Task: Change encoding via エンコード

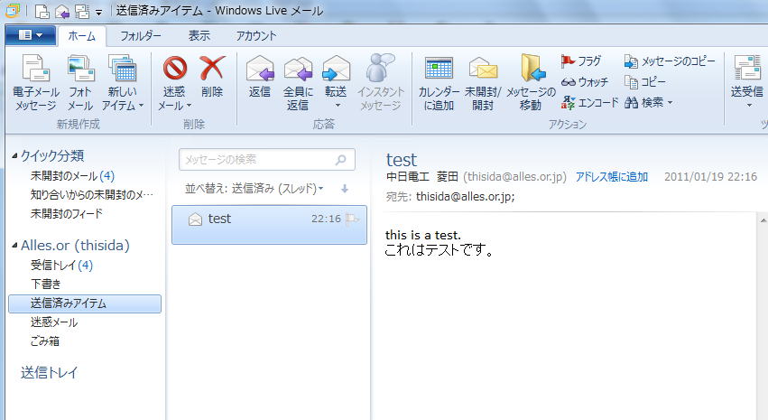Action: coord(589,102)
